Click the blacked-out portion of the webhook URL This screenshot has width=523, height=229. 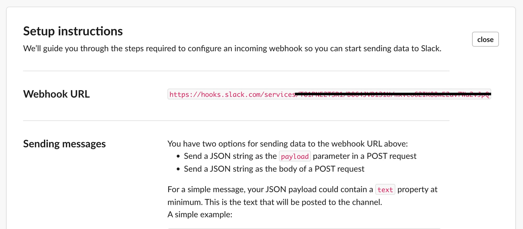coord(392,94)
